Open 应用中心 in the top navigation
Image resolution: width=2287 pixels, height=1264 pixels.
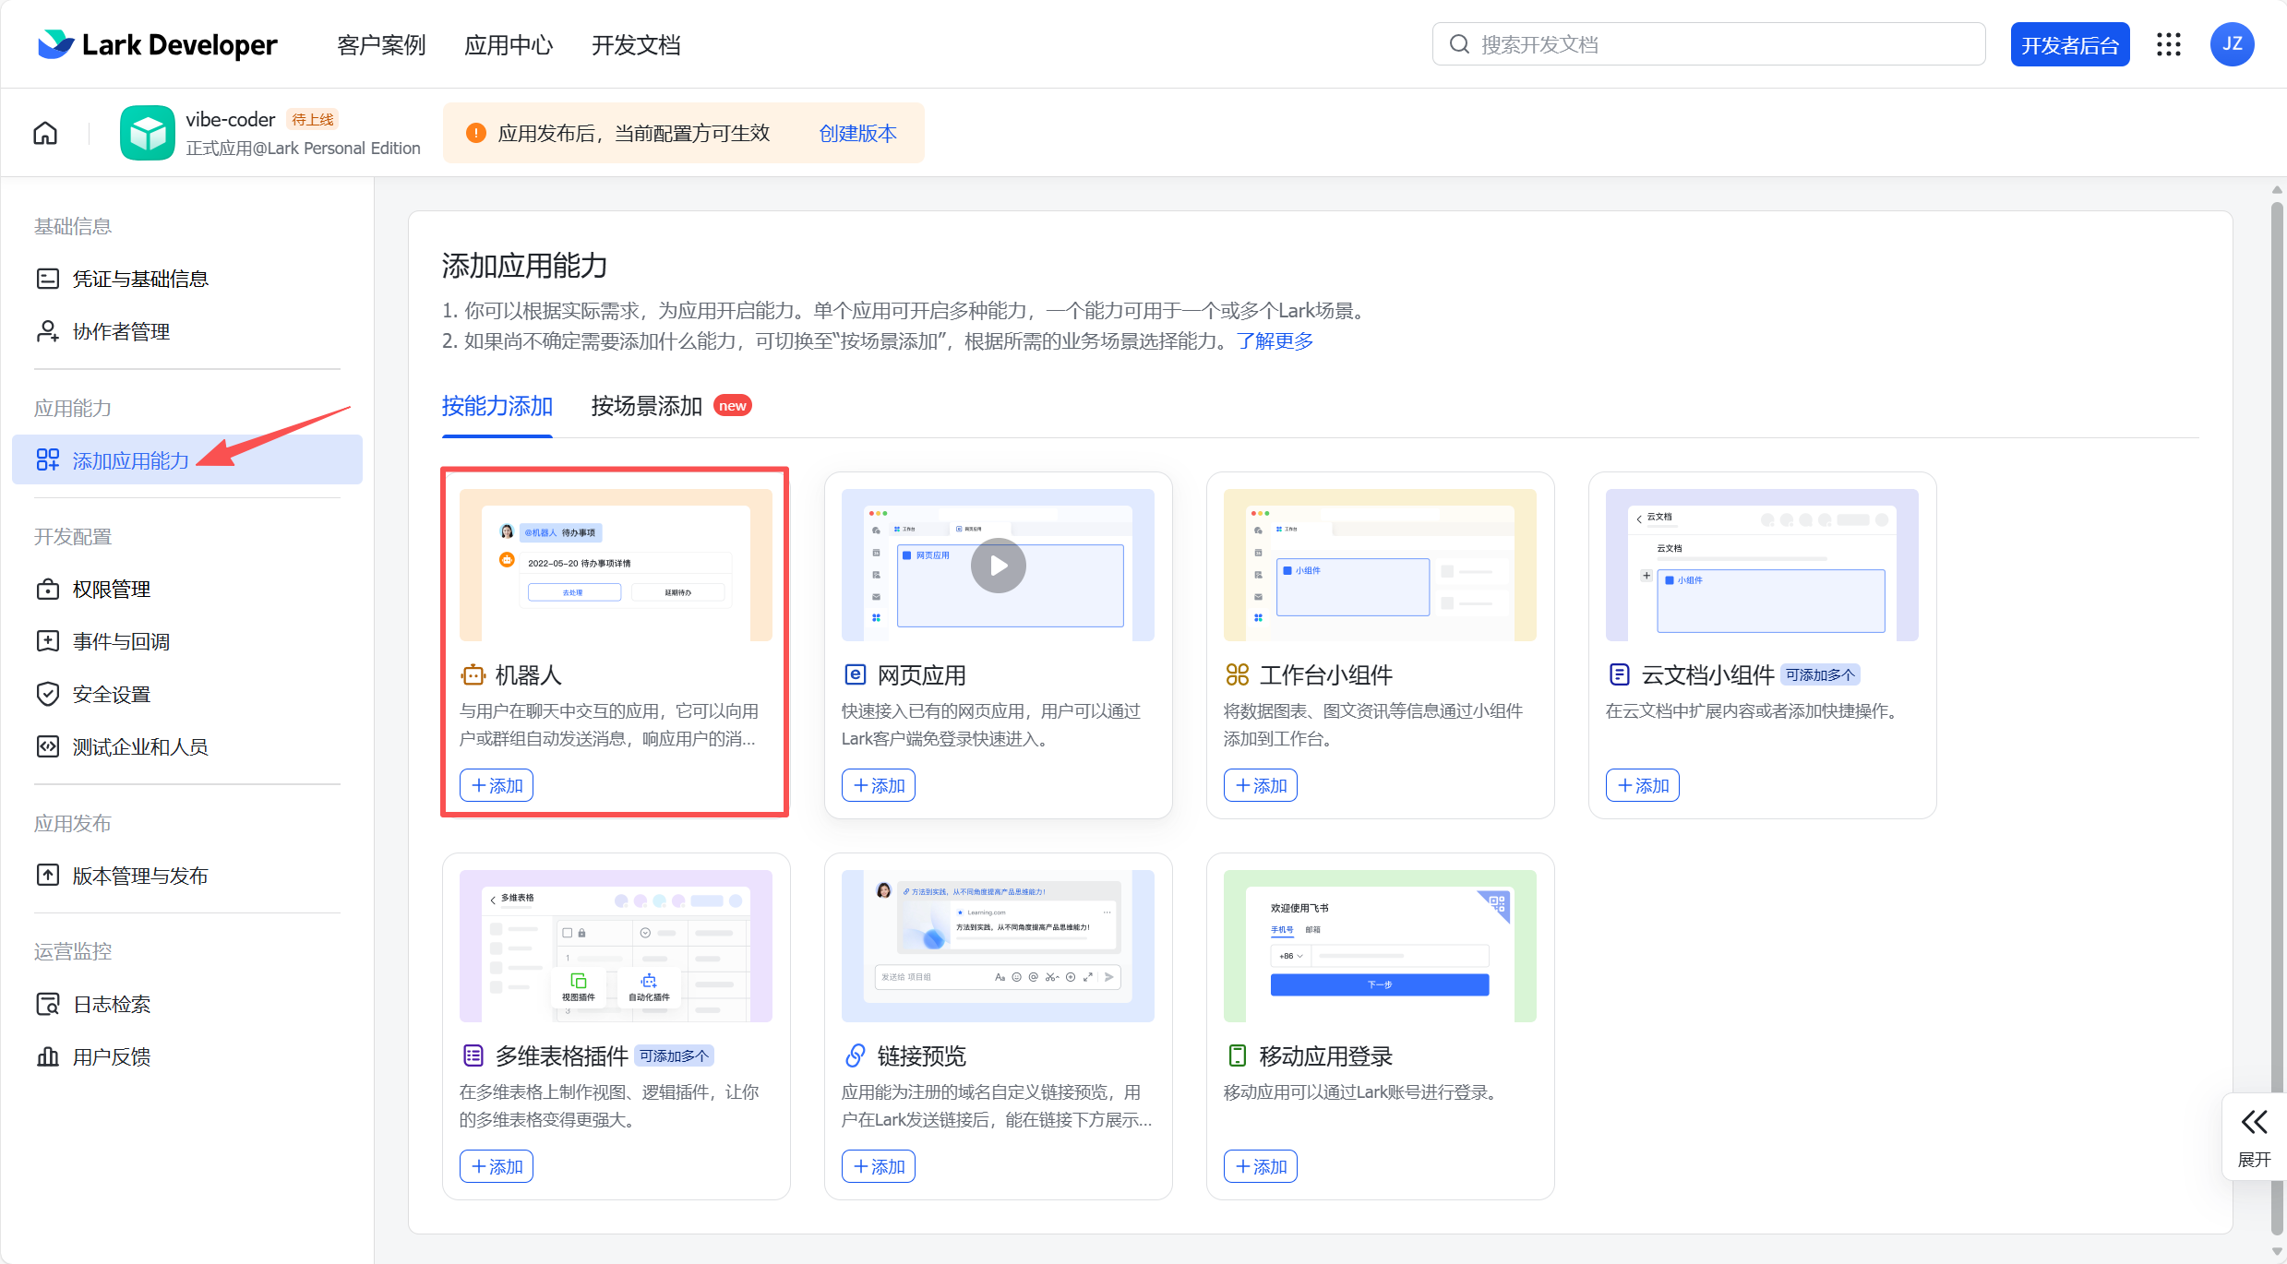click(x=509, y=44)
